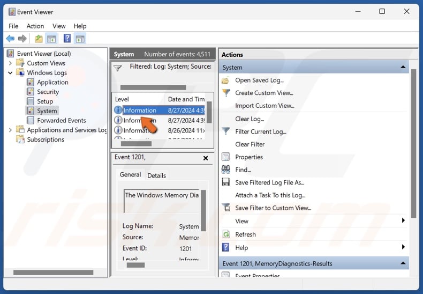This screenshot has height=294, width=423.
Task: Collapse the Windows Logs tree node
Action: (10, 73)
